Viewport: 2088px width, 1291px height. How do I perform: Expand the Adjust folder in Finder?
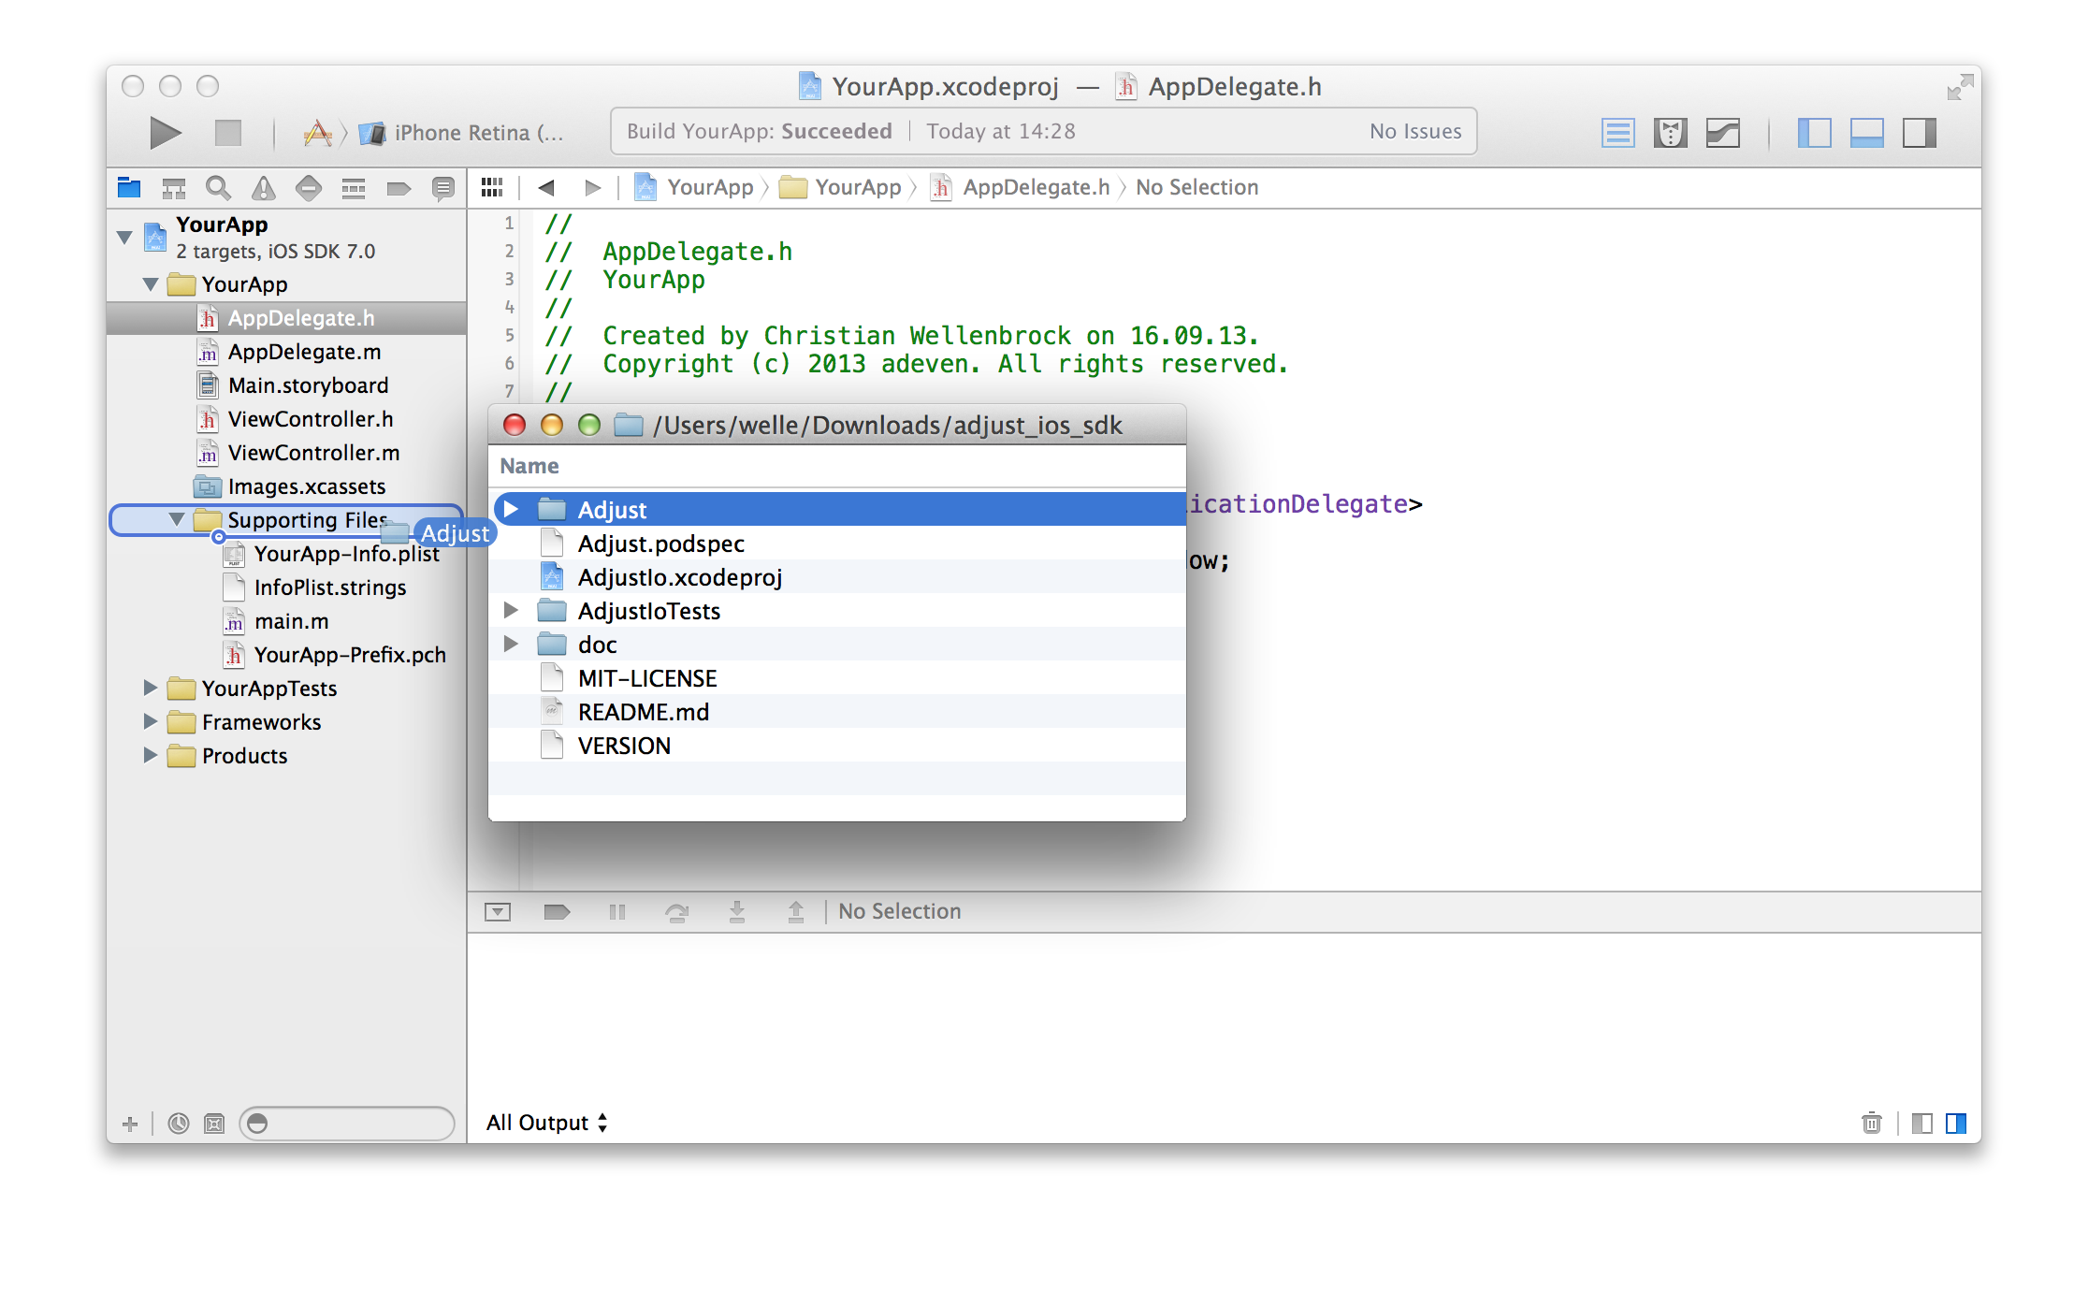(512, 509)
